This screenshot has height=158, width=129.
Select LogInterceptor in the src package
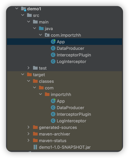(71, 62)
